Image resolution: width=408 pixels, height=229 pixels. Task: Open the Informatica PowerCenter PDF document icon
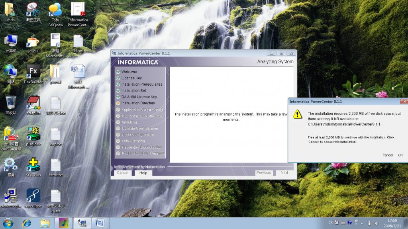(x=78, y=14)
